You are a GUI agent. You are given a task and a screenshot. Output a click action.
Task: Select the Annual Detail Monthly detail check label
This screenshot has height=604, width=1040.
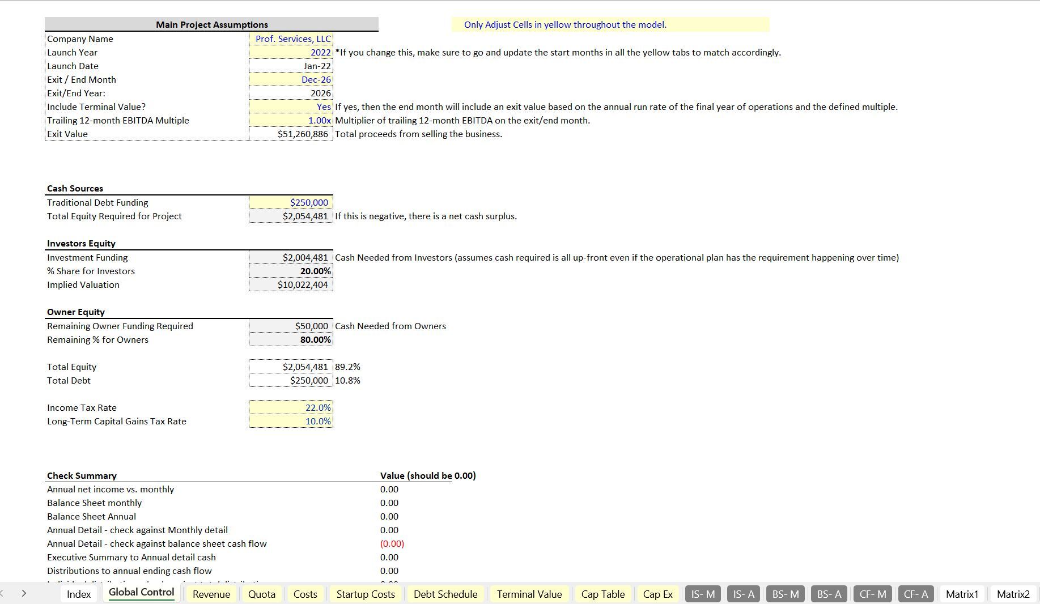(x=137, y=530)
